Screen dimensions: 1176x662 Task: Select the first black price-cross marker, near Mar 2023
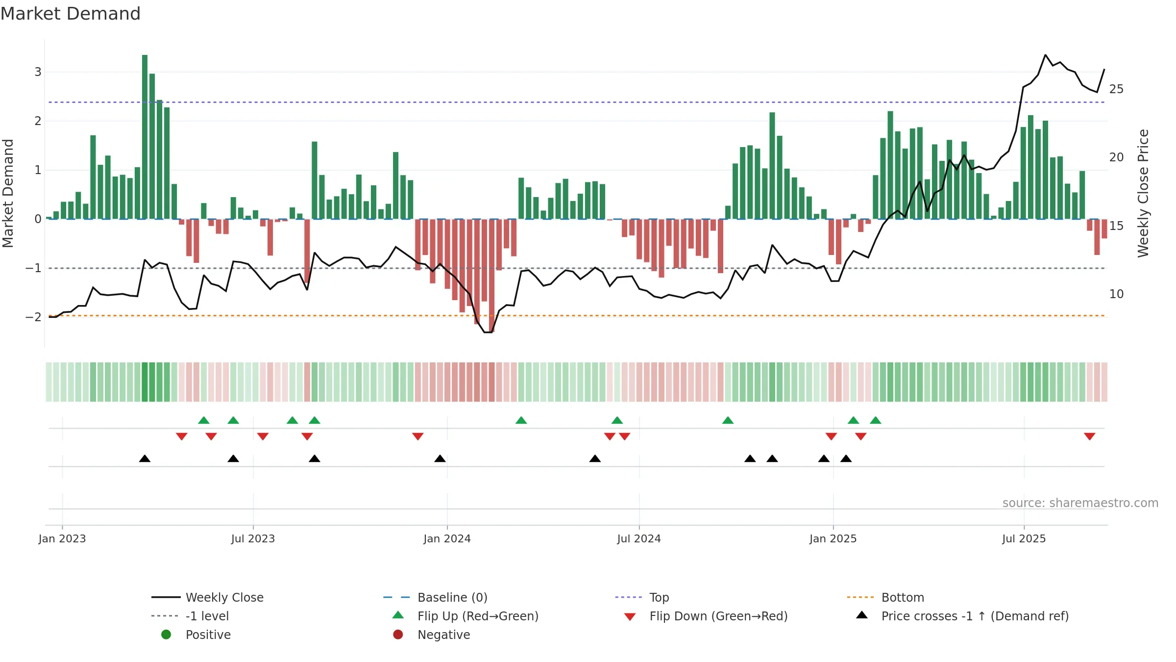[145, 458]
